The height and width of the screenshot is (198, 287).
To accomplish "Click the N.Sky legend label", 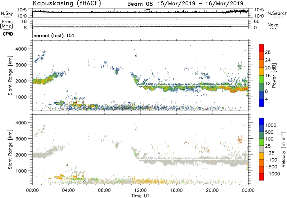I will [x=7, y=13].
